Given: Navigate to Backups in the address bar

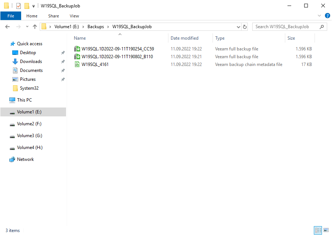Looking at the screenshot, I should coord(96,27).
